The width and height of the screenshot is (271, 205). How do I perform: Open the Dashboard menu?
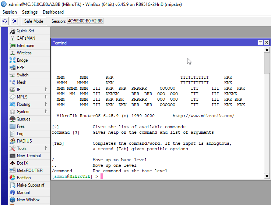(x=53, y=12)
